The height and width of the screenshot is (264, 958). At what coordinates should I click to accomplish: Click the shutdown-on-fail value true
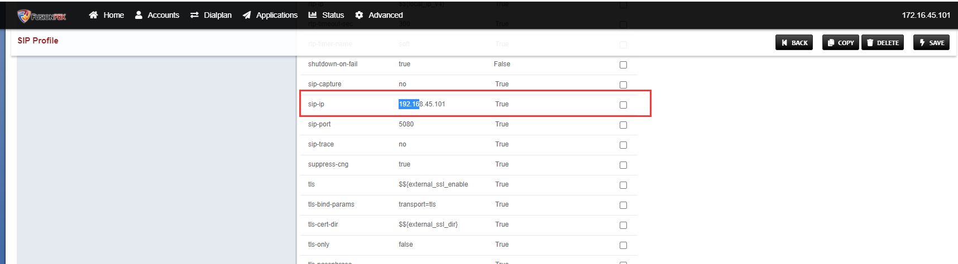(x=405, y=64)
